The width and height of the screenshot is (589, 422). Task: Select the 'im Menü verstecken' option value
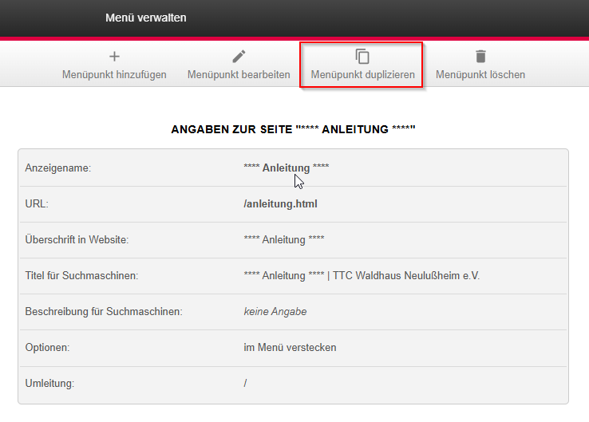point(291,347)
